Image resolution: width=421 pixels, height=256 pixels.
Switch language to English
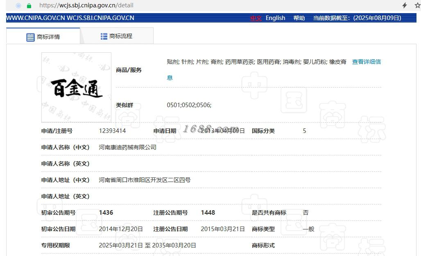(x=275, y=18)
